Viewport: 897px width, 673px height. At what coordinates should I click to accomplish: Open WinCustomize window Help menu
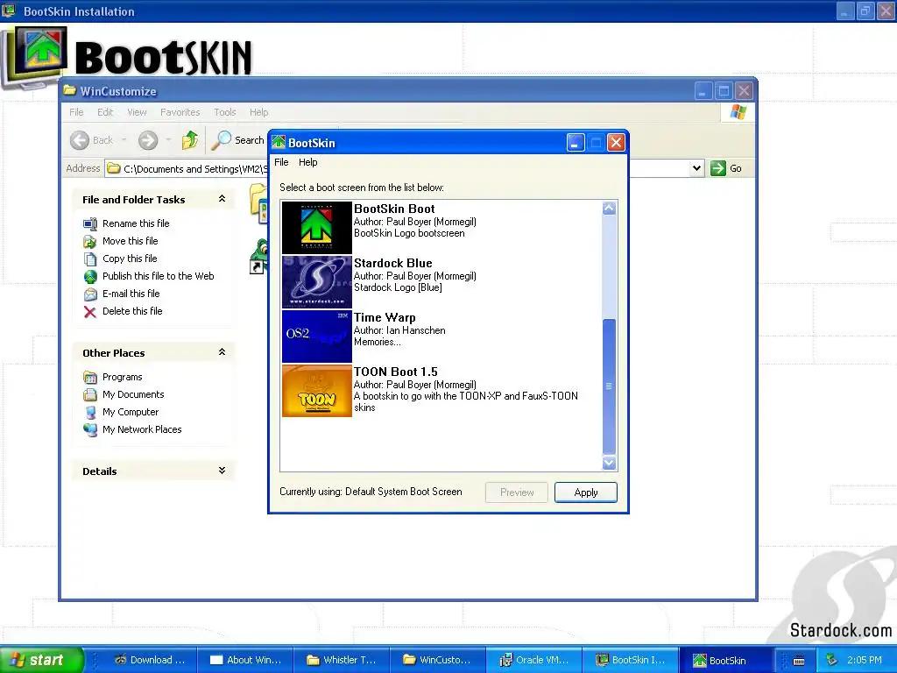click(258, 112)
